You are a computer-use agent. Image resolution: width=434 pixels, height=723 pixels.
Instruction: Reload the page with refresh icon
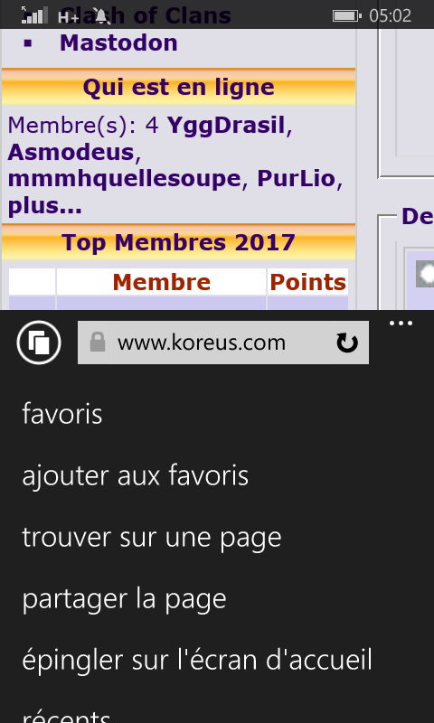[347, 343]
